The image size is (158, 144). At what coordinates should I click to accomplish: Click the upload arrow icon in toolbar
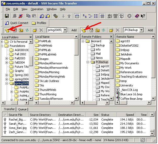coord(69,16)
